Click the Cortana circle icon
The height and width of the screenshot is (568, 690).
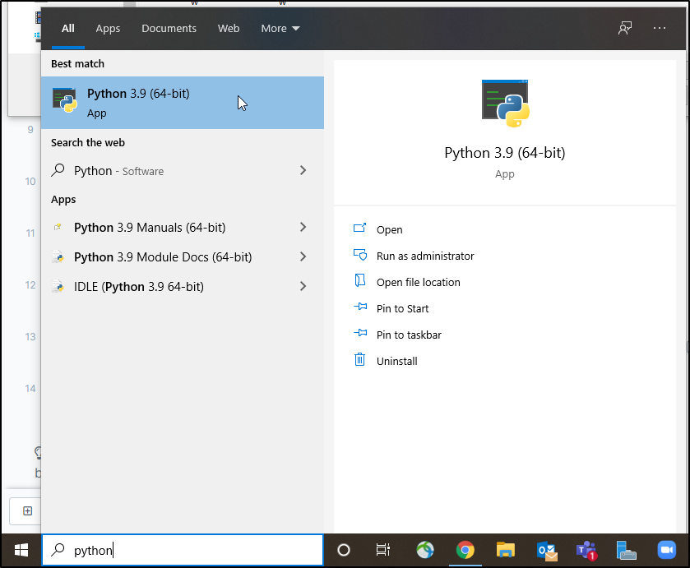(344, 550)
